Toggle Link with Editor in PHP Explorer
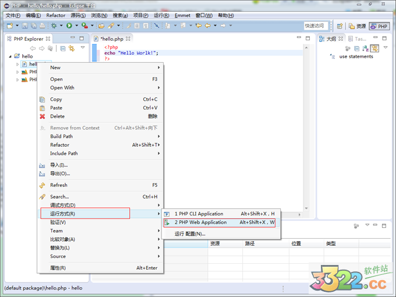The height and width of the screenshot is (297, 396). 72,48
